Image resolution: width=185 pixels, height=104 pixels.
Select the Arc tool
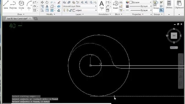[29, 5]
